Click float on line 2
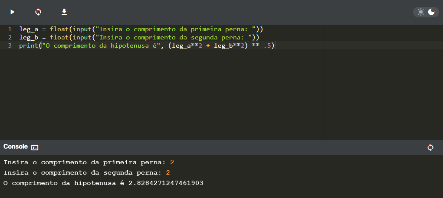 [x=59, y=37]
